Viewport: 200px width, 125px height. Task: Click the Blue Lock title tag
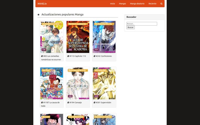46,117
